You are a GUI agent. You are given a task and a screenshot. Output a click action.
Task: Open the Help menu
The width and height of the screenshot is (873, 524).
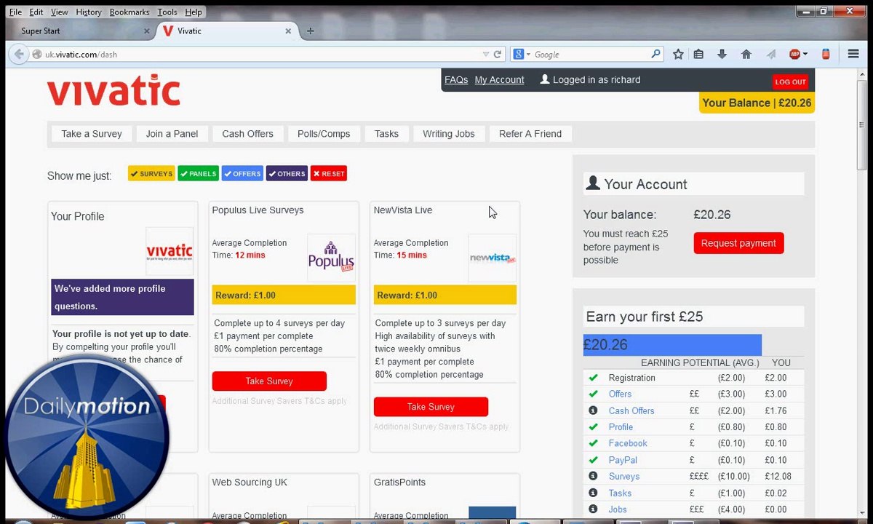pyautogui.click(x=194, y=12)
